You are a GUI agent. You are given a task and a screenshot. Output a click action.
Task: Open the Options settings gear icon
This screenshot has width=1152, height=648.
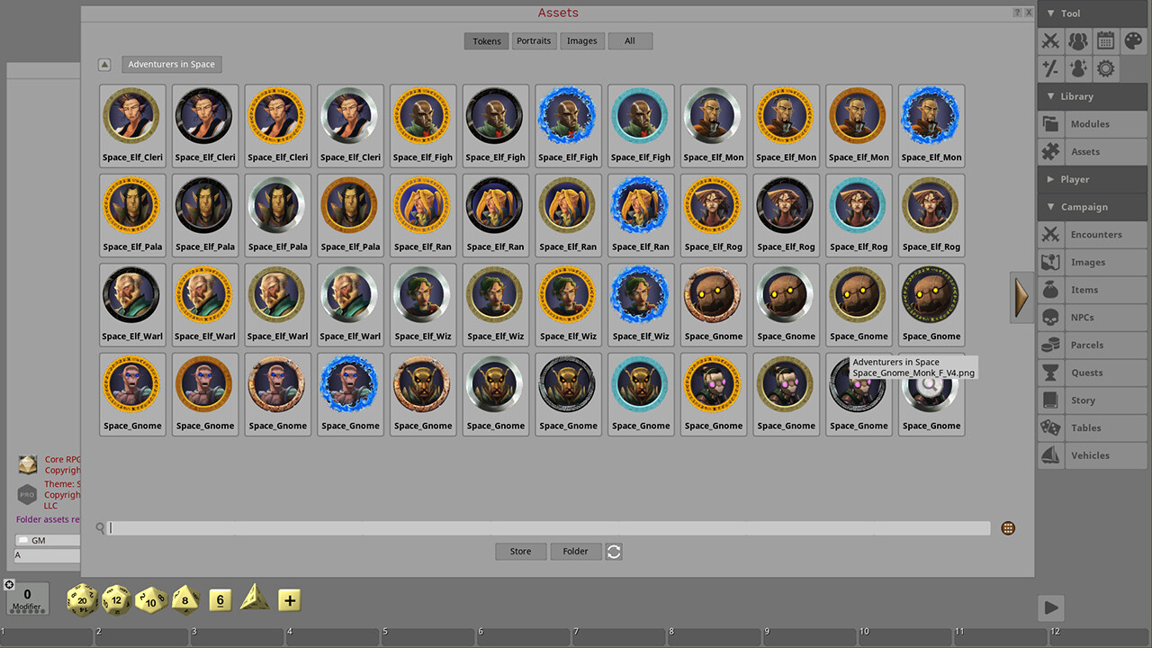[x=1105, y=67]
